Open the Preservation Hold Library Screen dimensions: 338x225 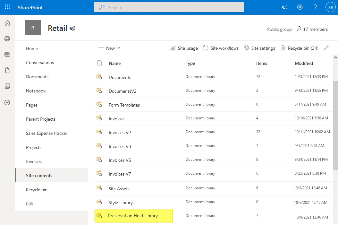click(133, 216)
